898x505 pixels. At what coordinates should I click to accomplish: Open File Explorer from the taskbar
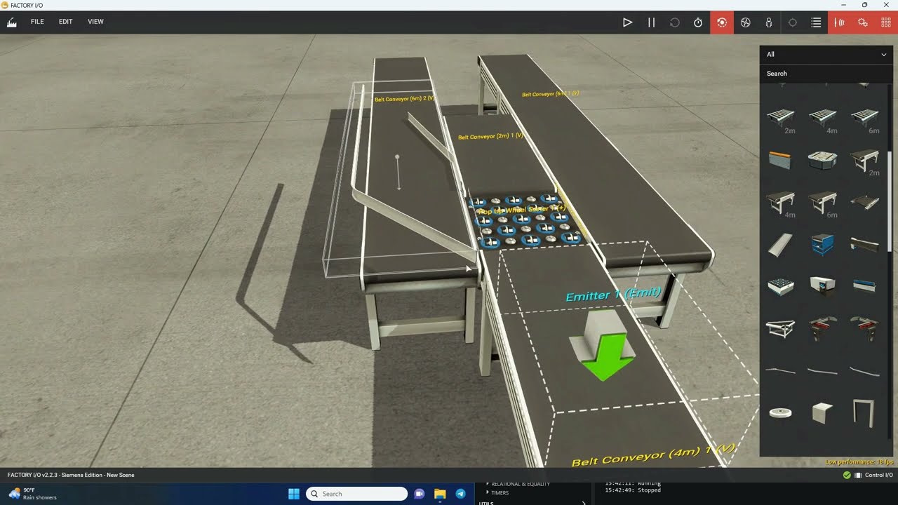(440, 494)
